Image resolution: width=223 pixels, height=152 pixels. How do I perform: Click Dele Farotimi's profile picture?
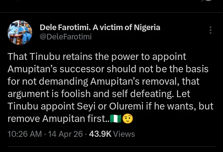20,33
